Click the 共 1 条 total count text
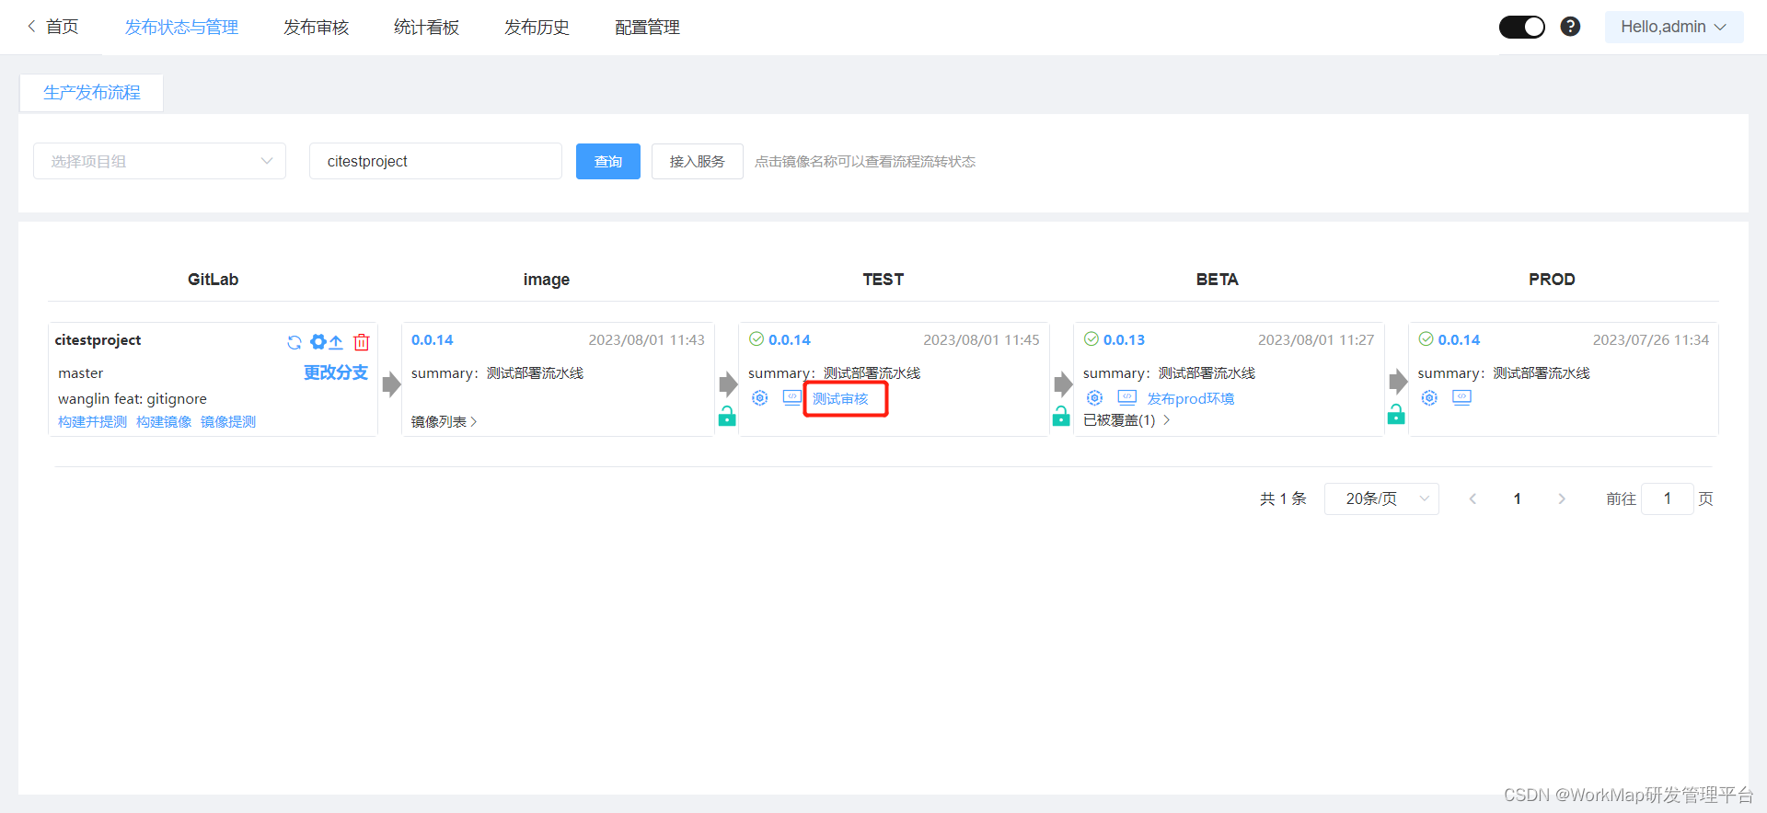The width and height of the screenshot is (1767, 813). [1283, 498]
